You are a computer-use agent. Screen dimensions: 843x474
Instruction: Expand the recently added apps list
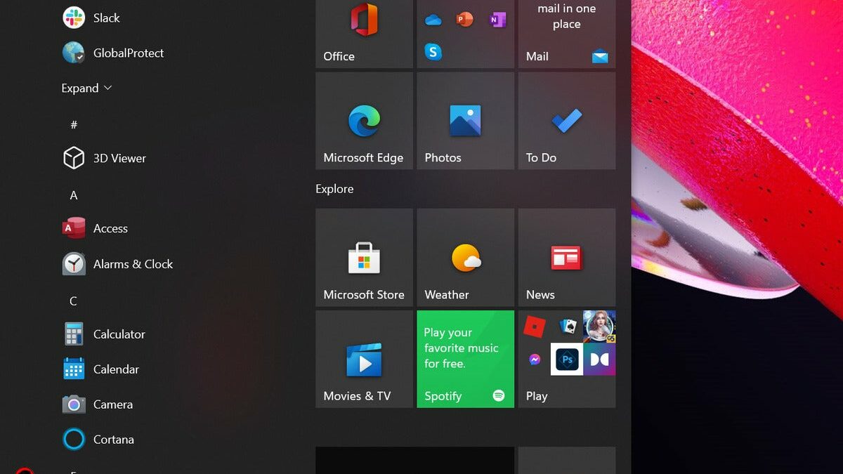coord(86,88)
